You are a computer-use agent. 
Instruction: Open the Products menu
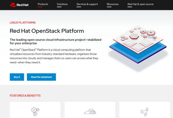pos(43,4)
